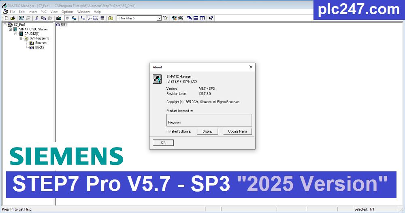Click the Open Project folder icon

(x=13, y=18)
